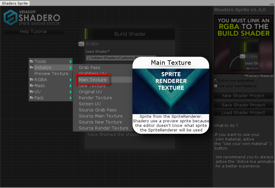Disable the Active live animation checkbox
The height and width of the screenshot is (188, 275).
(x=216, y=81)
